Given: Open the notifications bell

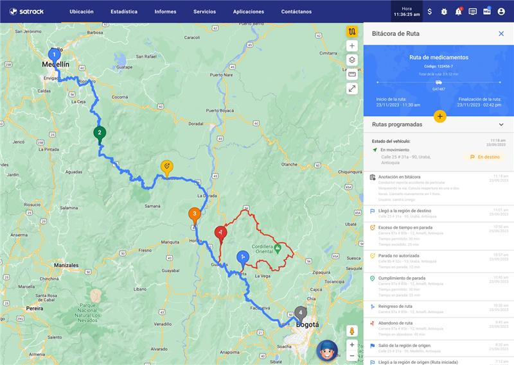Looking at the screenshot, I should (x=458, y=12).
